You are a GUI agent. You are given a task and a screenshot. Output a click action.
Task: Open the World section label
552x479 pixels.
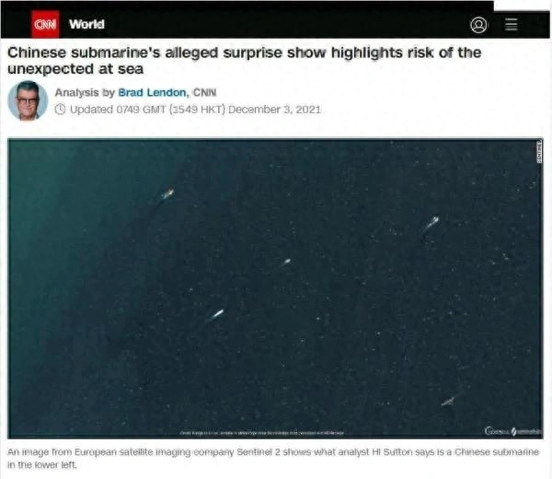[x=86, y=24]
